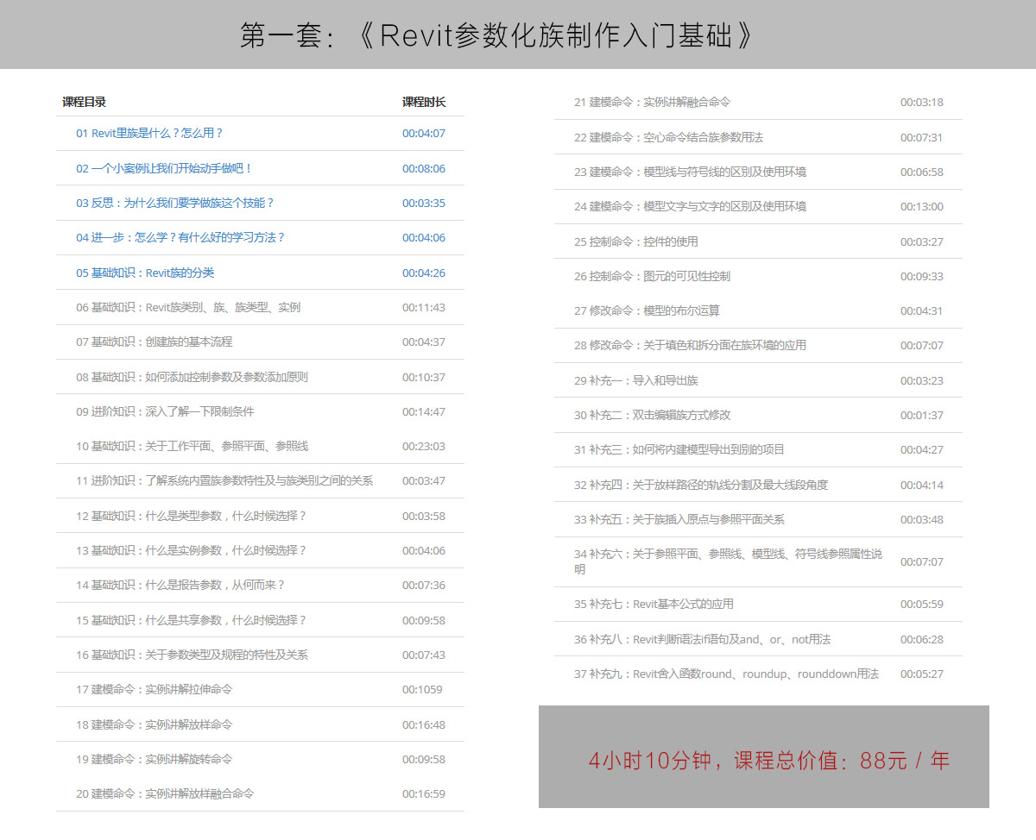The height and width of the screenshot is (840, 1036).
Task: Click duration 00:03:35 of lesson 03
Action: 424,203
